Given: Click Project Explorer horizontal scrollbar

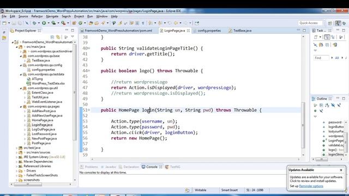Looking at the screenshot, I should click(28, 184).
